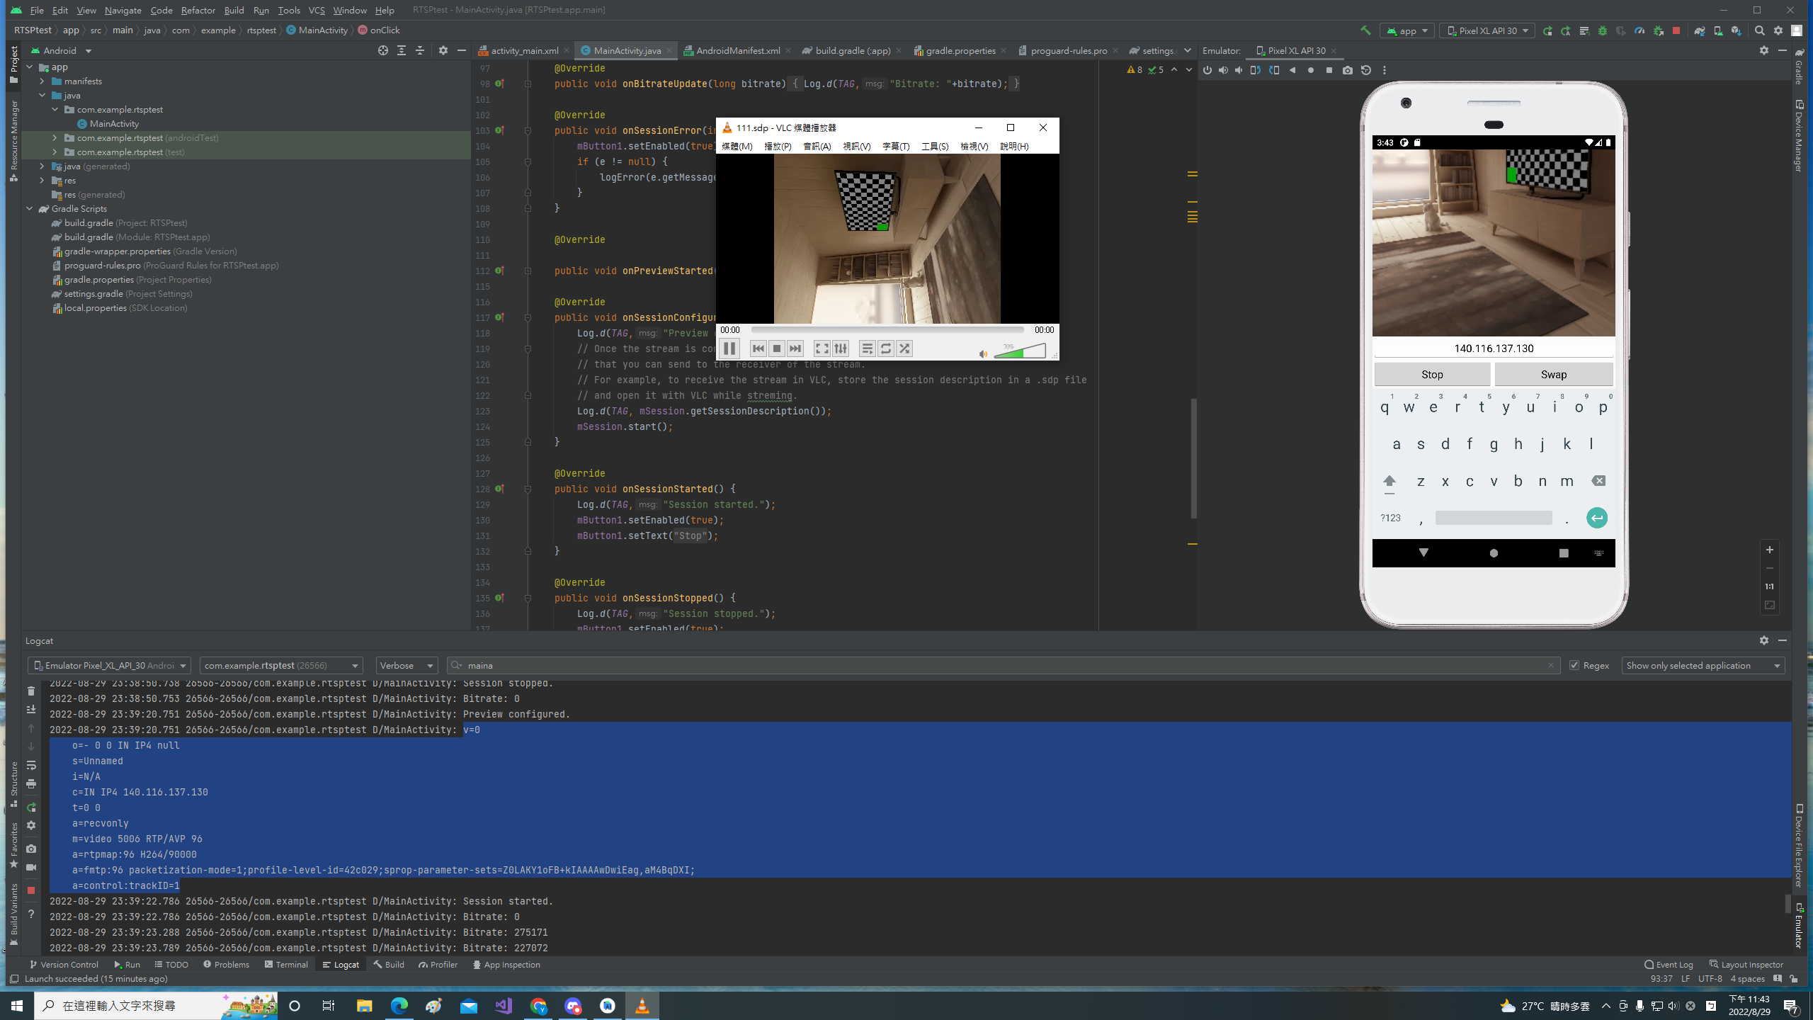Take emulator screenshot with camera icon
The image size is (1813, 1020).
click(1348, 70)
